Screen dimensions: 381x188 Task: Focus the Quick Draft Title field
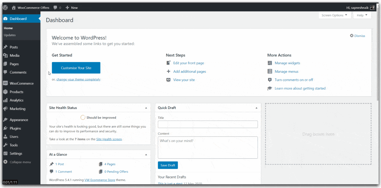pyautogui.click(x=208, y=124)
